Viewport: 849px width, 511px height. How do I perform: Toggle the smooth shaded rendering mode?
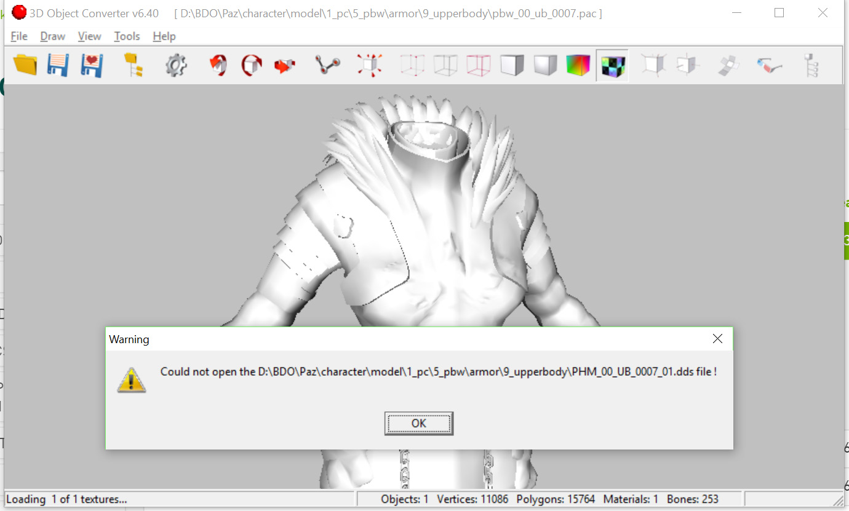[x=545, y=65]
